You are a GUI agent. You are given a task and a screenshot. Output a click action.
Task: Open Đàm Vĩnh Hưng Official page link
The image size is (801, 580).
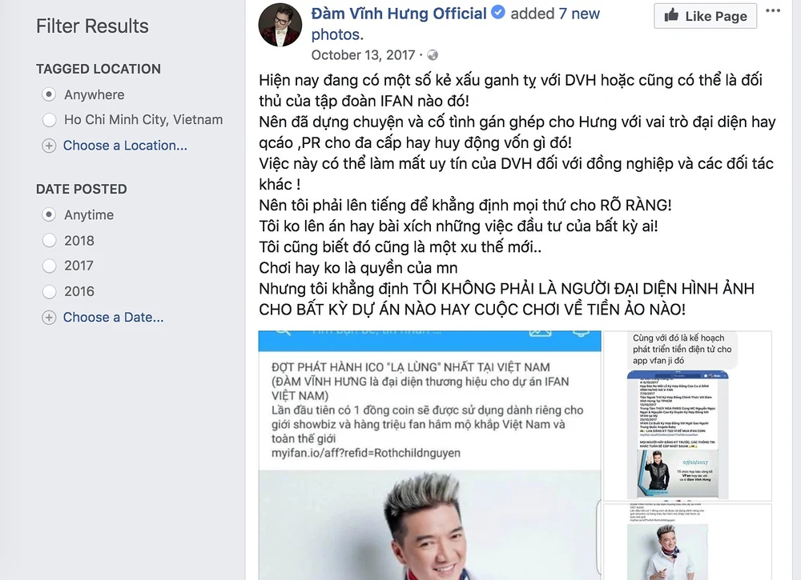pos(399,14)
